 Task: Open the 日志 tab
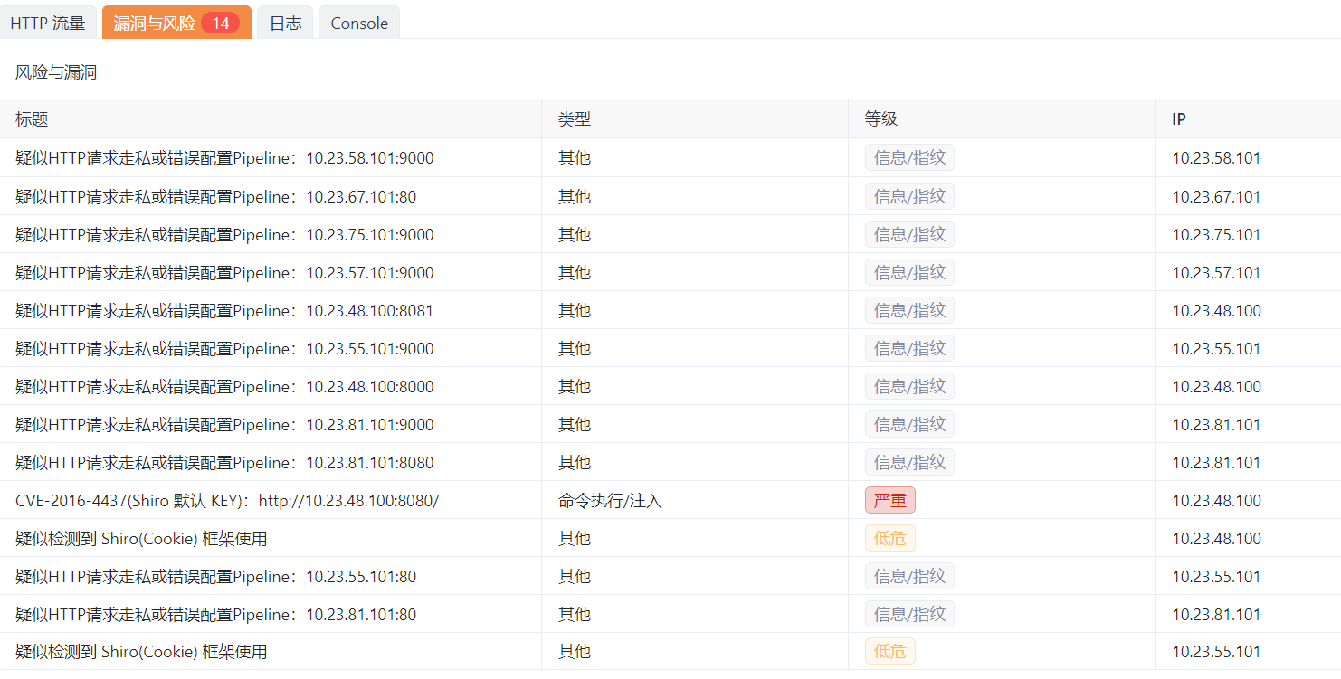(285, 23)
